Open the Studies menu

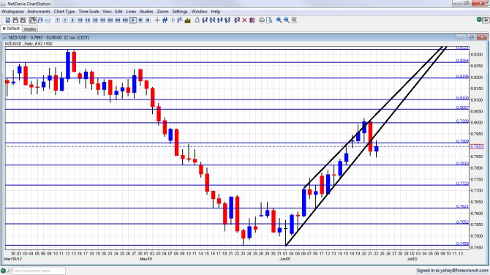[146, 11]
